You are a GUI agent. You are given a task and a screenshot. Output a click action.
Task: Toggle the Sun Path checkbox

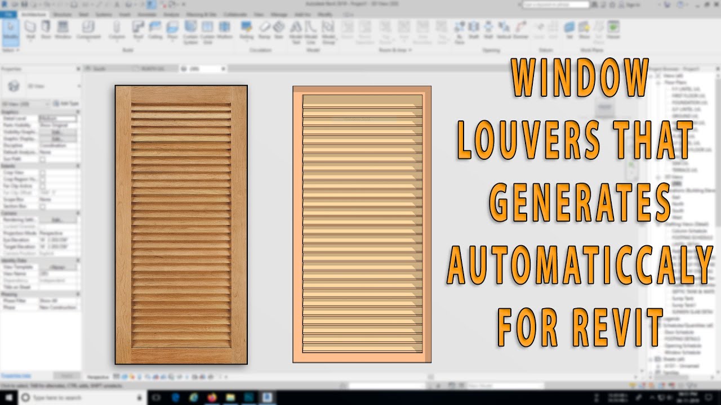tap(42, 160)
